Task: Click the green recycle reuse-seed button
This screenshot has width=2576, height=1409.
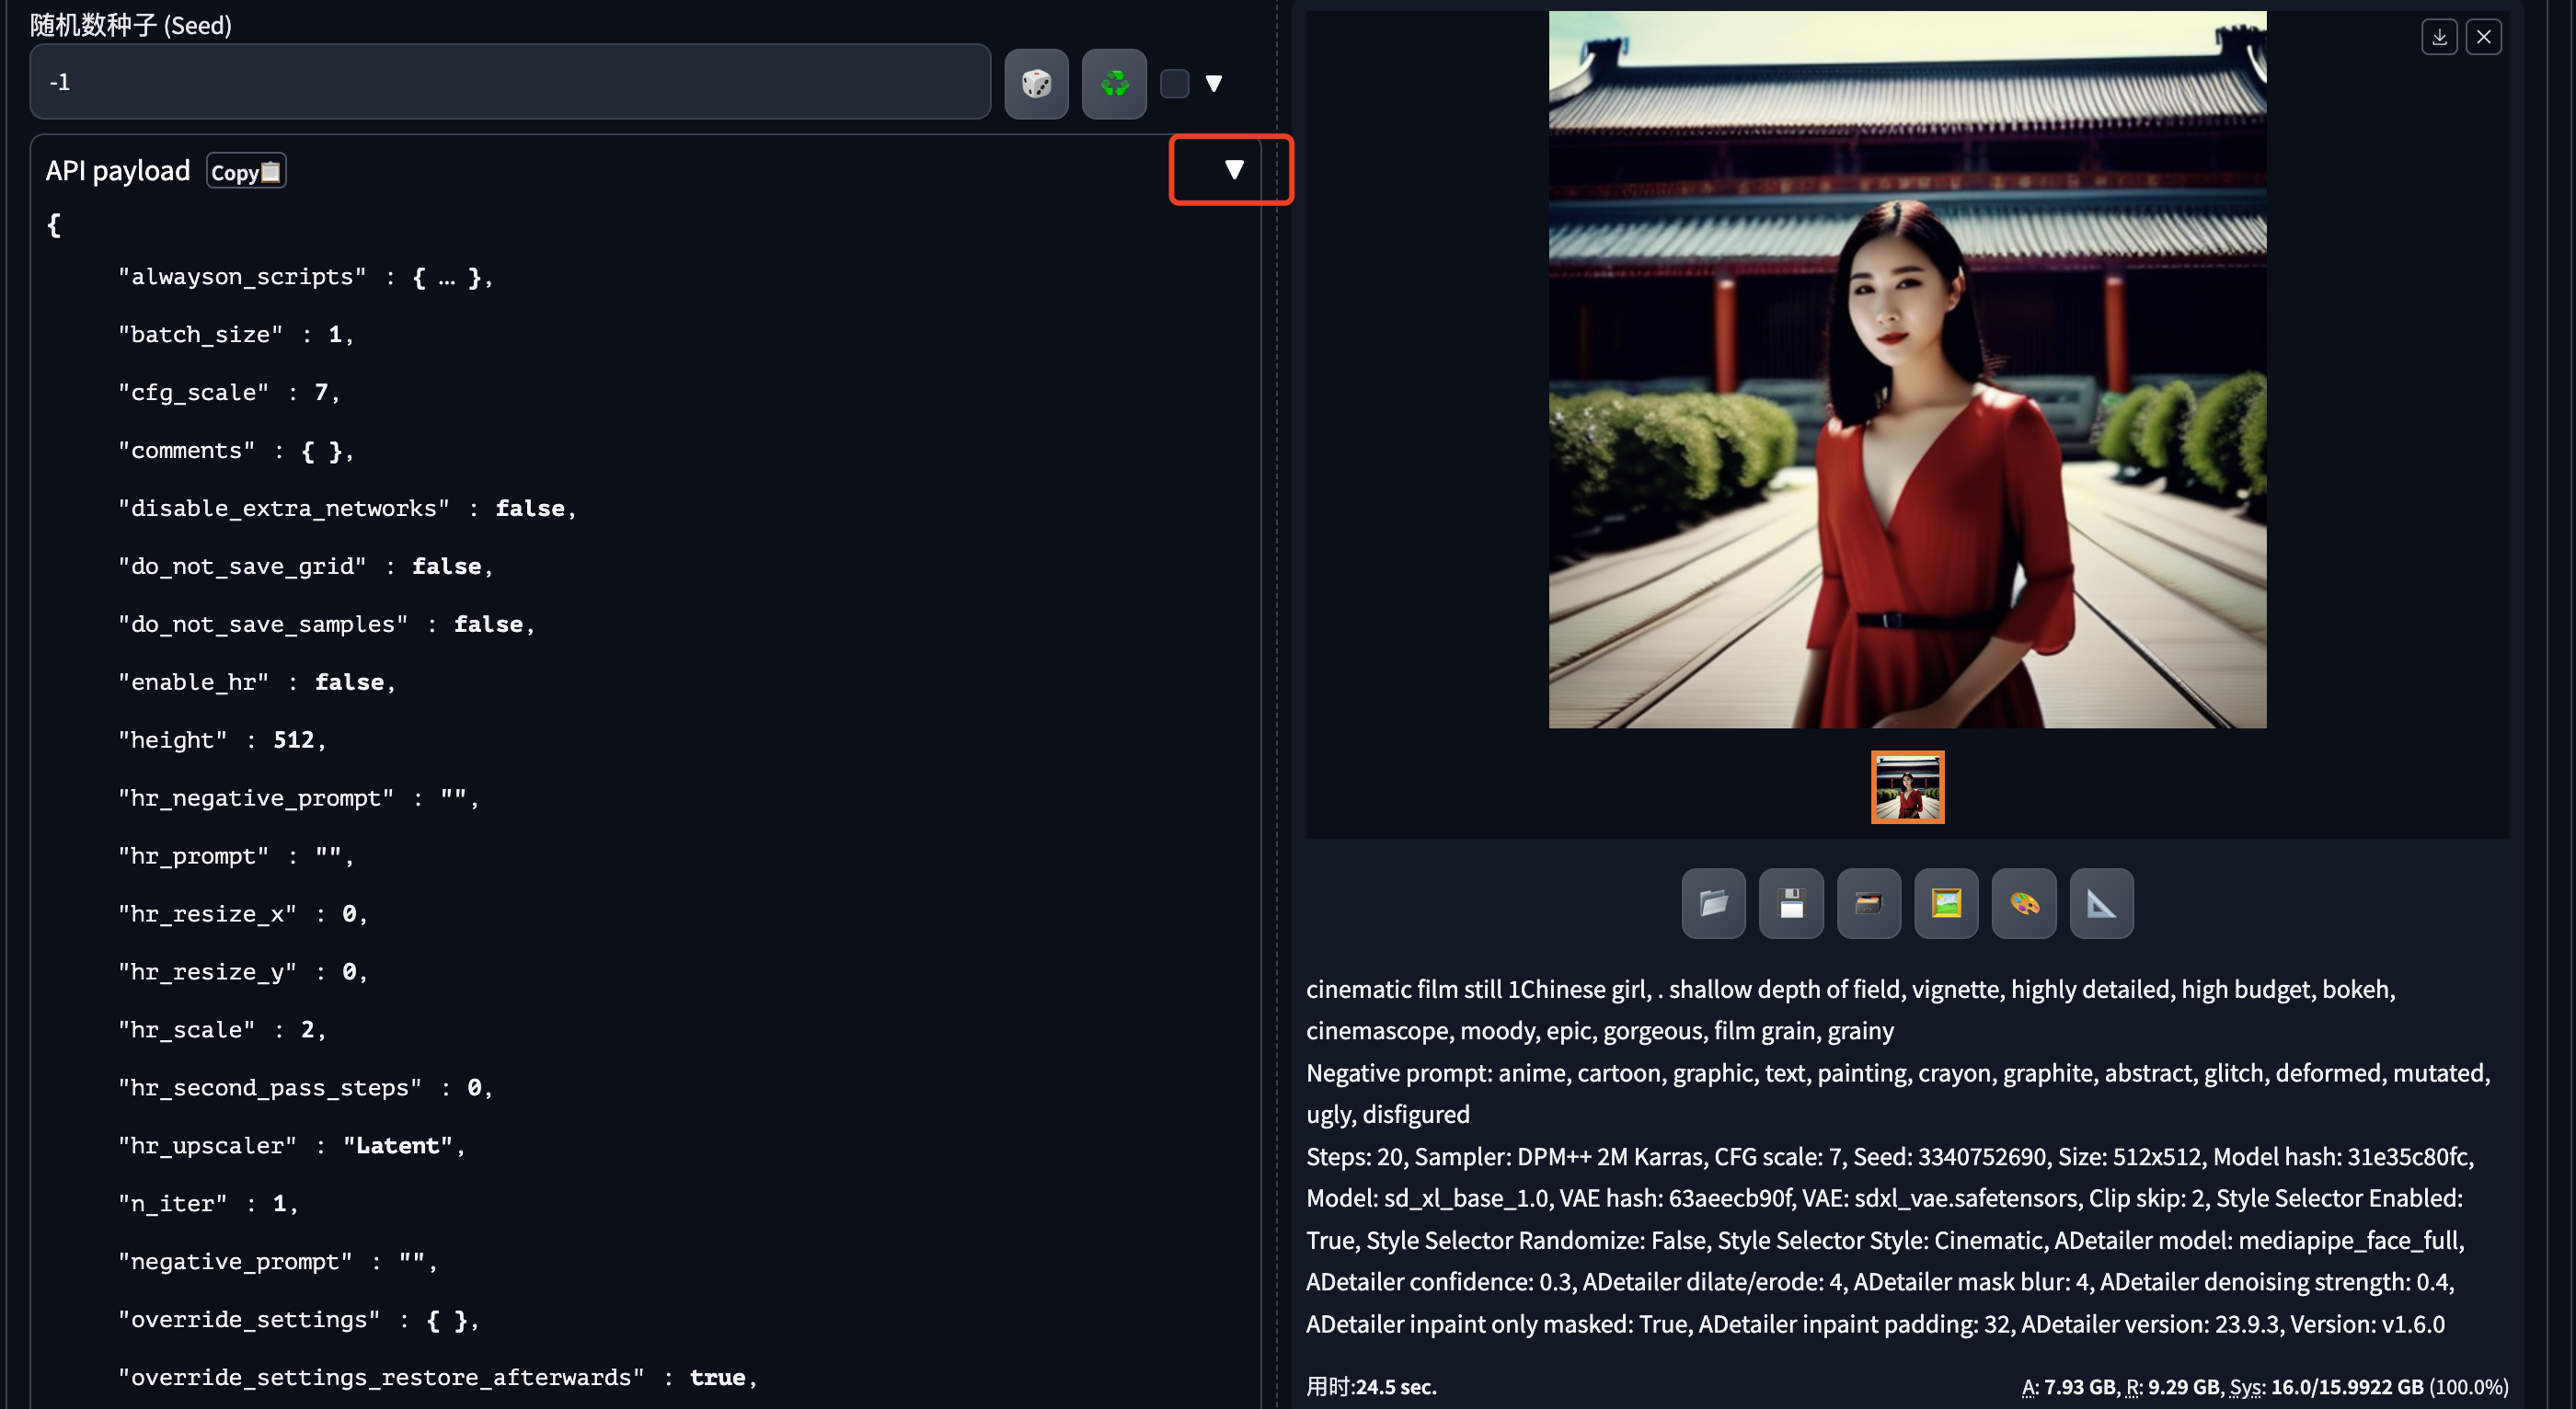Action: tap(1114, 83)
